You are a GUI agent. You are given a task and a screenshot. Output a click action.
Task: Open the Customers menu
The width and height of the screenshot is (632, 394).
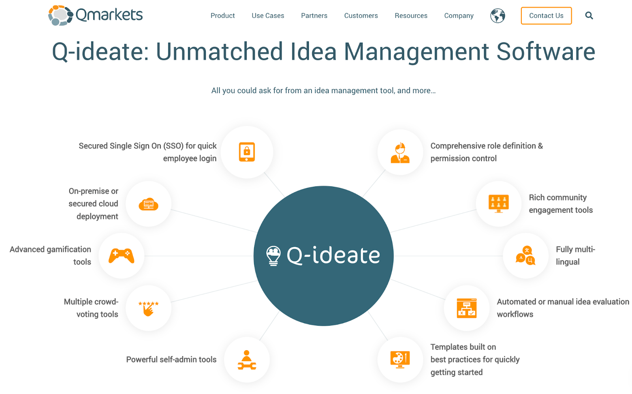pos(361,16)
